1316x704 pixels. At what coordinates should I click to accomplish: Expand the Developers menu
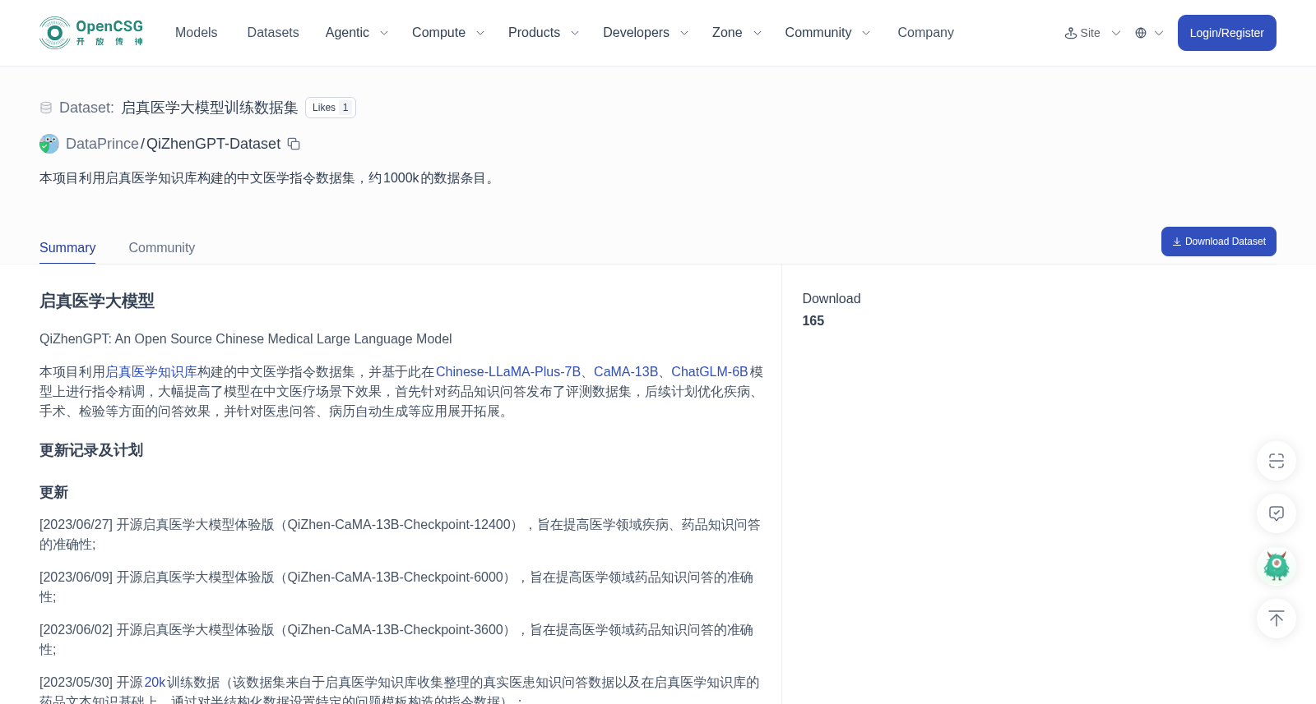pyautogui.click(x=646, y=33)
